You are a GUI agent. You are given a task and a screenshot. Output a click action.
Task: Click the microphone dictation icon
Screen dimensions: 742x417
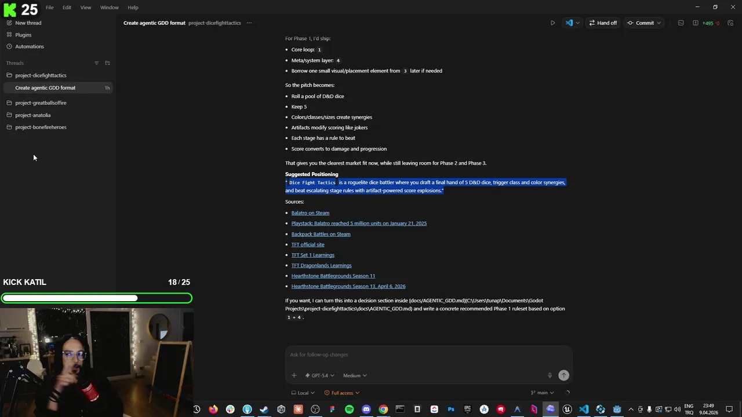pos(550,375)
